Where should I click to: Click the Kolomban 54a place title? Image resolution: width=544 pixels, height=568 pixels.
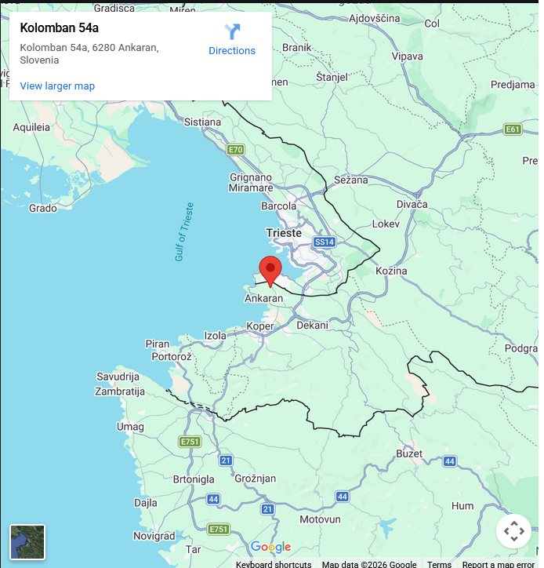(60, 28)
